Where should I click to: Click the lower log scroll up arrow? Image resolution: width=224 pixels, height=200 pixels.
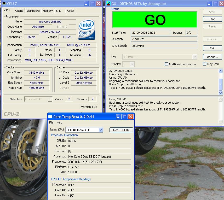220,99
